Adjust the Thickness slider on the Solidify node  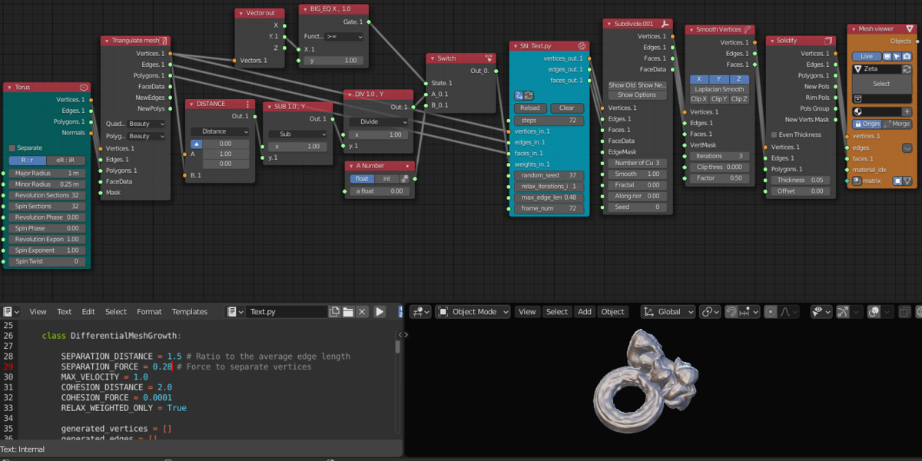click(800, 180)
